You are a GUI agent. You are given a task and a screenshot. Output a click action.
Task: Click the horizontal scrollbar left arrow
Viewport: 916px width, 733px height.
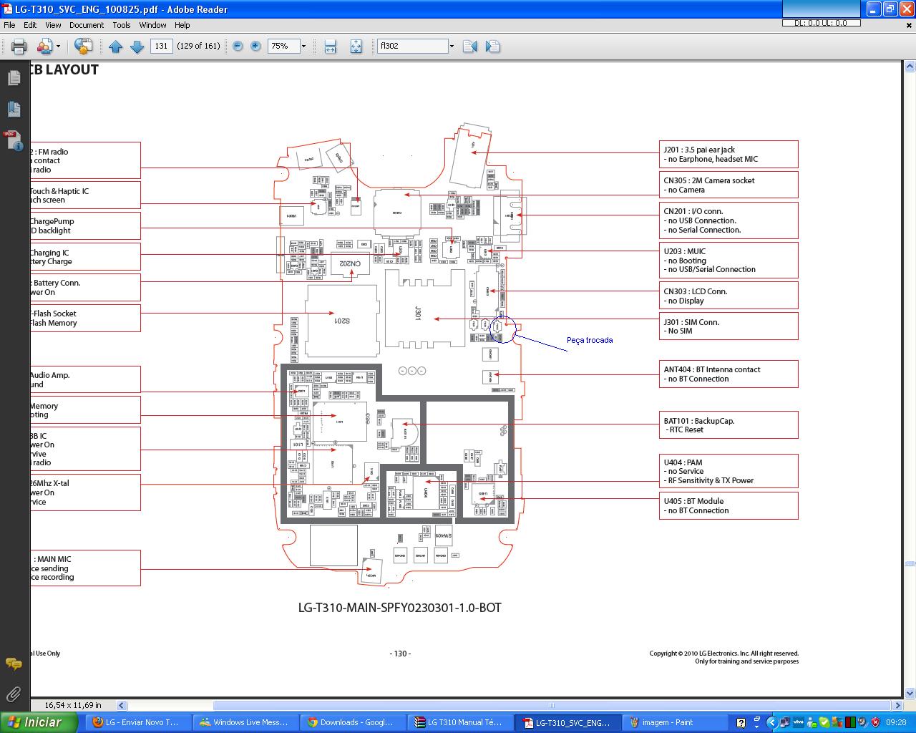point(122,705)
